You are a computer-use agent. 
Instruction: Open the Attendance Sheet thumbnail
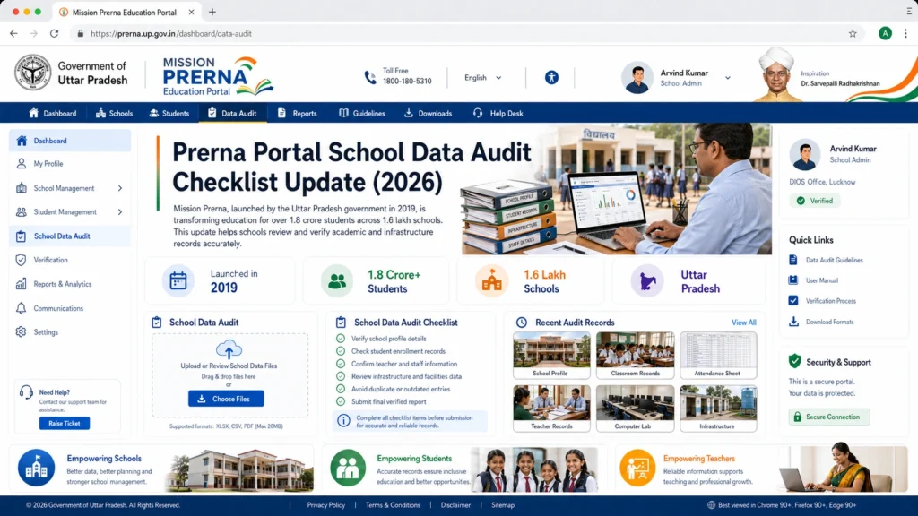[x=718, y=355]
